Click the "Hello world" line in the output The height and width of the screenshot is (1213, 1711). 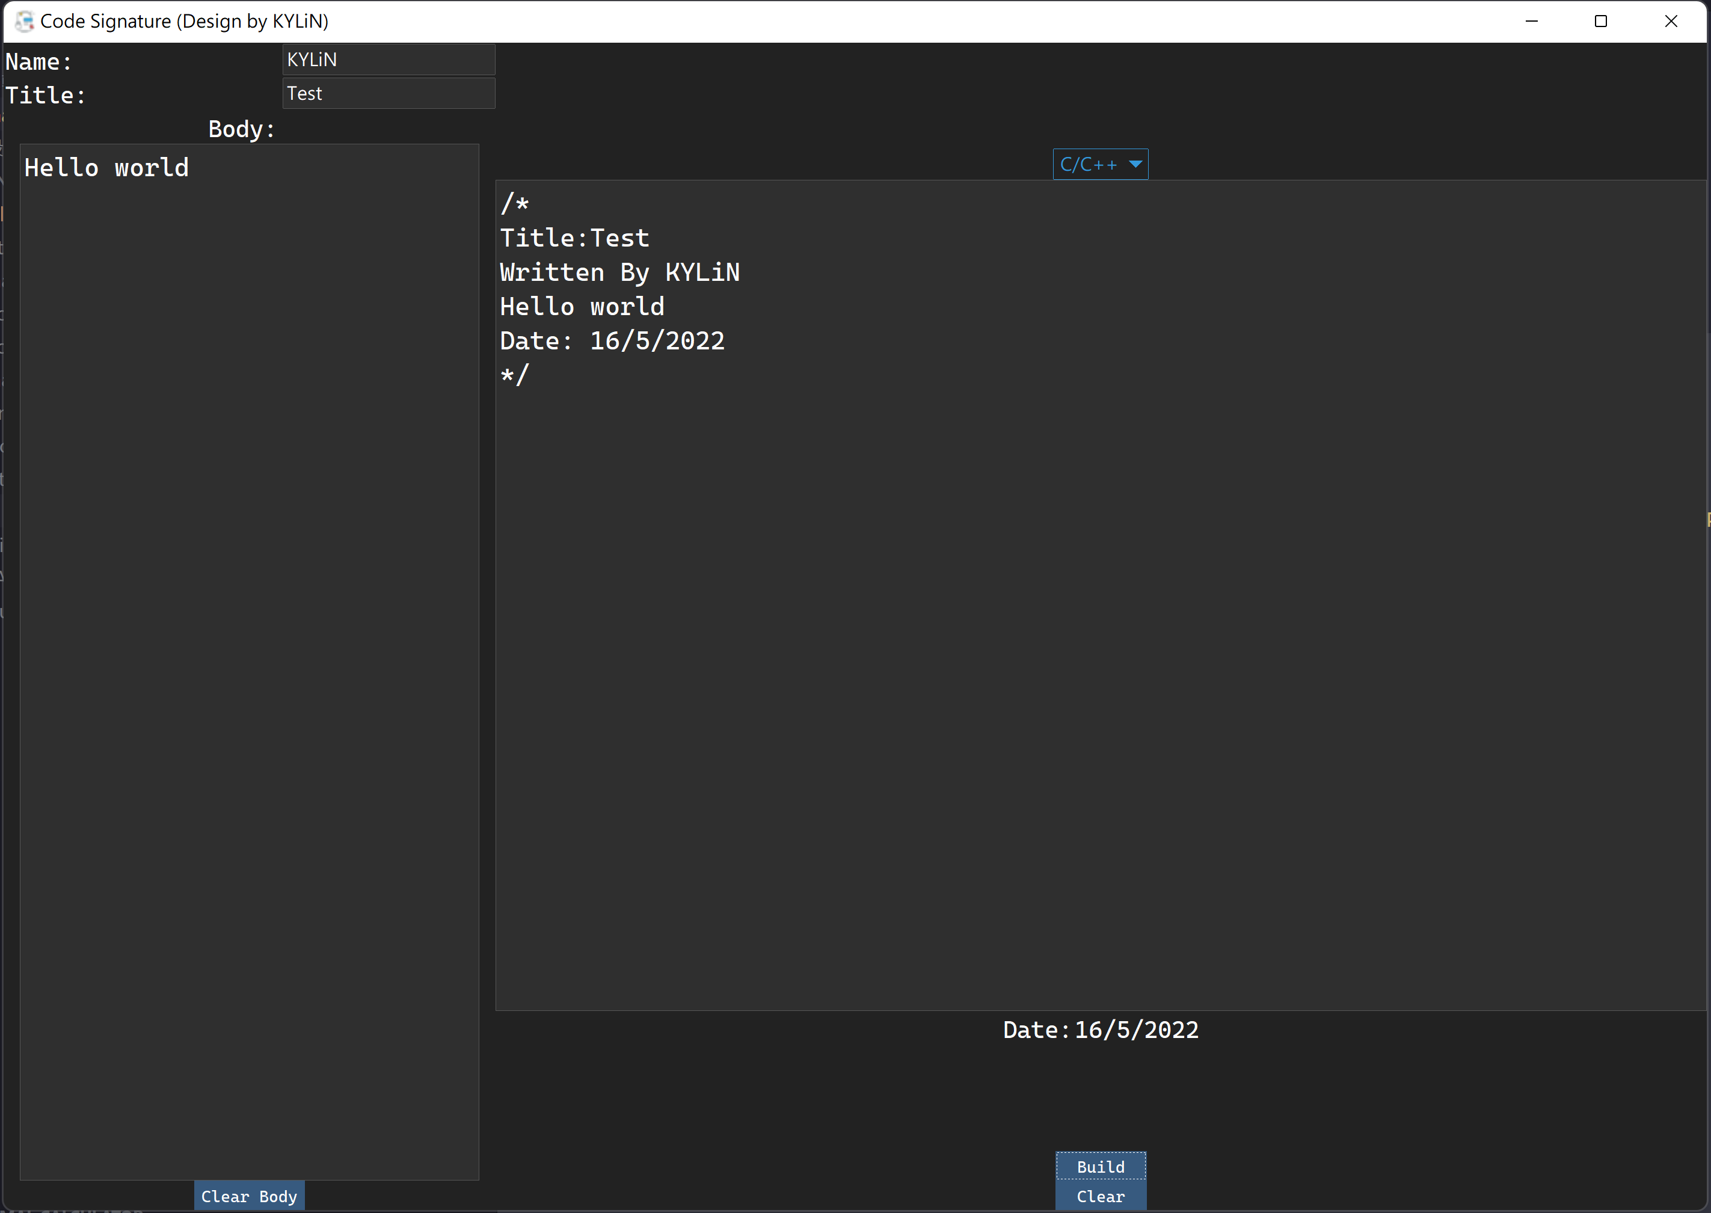click(x=582, y=307)
